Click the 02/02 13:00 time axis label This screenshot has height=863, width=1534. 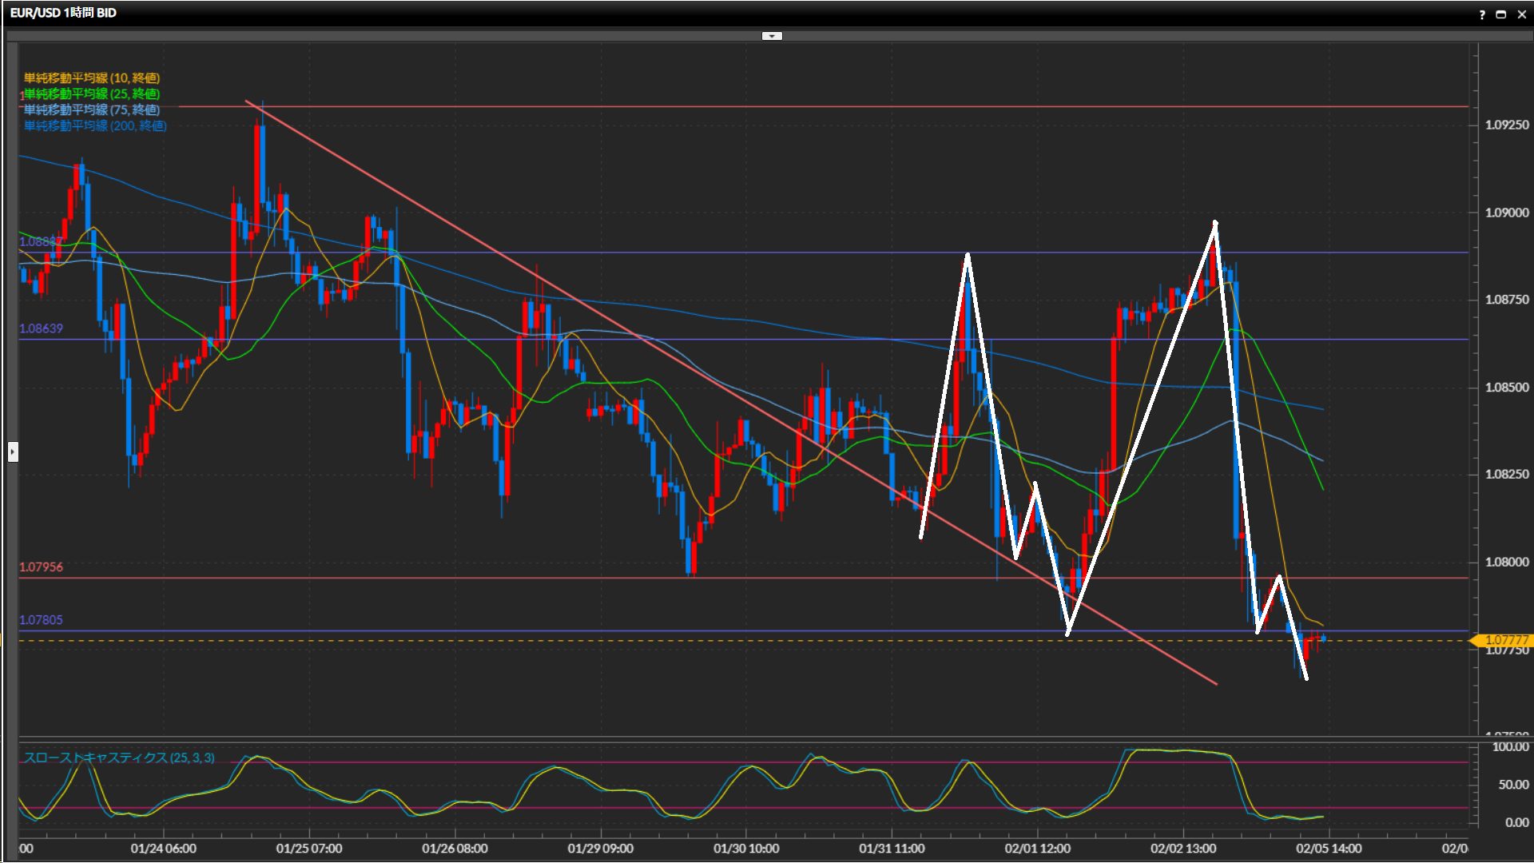pyautogui.click(x=1183, y=849)
